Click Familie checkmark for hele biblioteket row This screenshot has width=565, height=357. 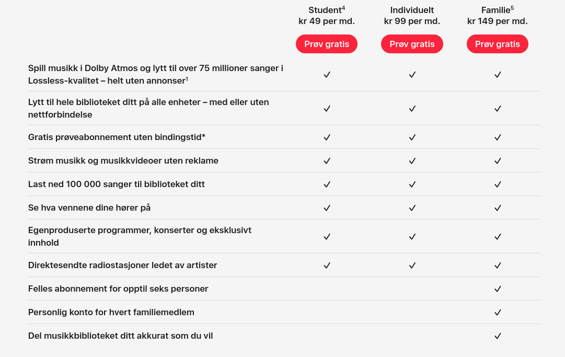click(x=498, y=109)
